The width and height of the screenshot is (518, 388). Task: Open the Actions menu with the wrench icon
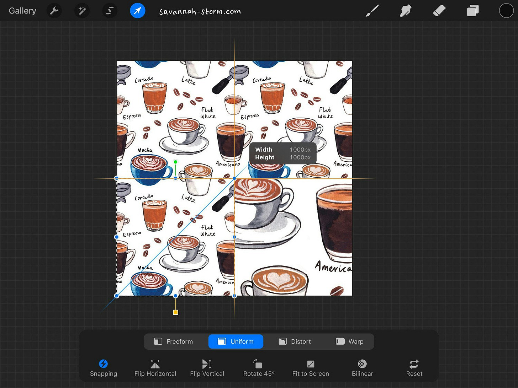click(x=54, y=11)
